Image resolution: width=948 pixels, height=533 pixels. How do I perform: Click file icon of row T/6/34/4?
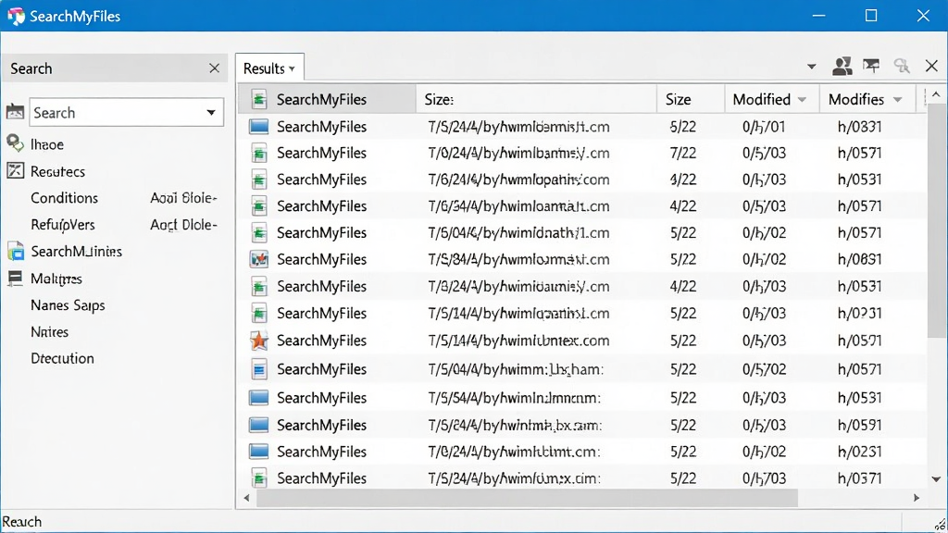click(x=259, y=206)
